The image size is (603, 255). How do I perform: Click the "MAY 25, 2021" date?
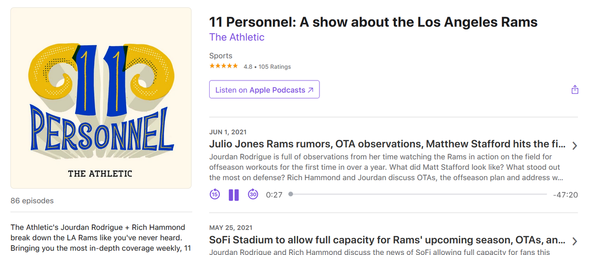pos(230,228)
